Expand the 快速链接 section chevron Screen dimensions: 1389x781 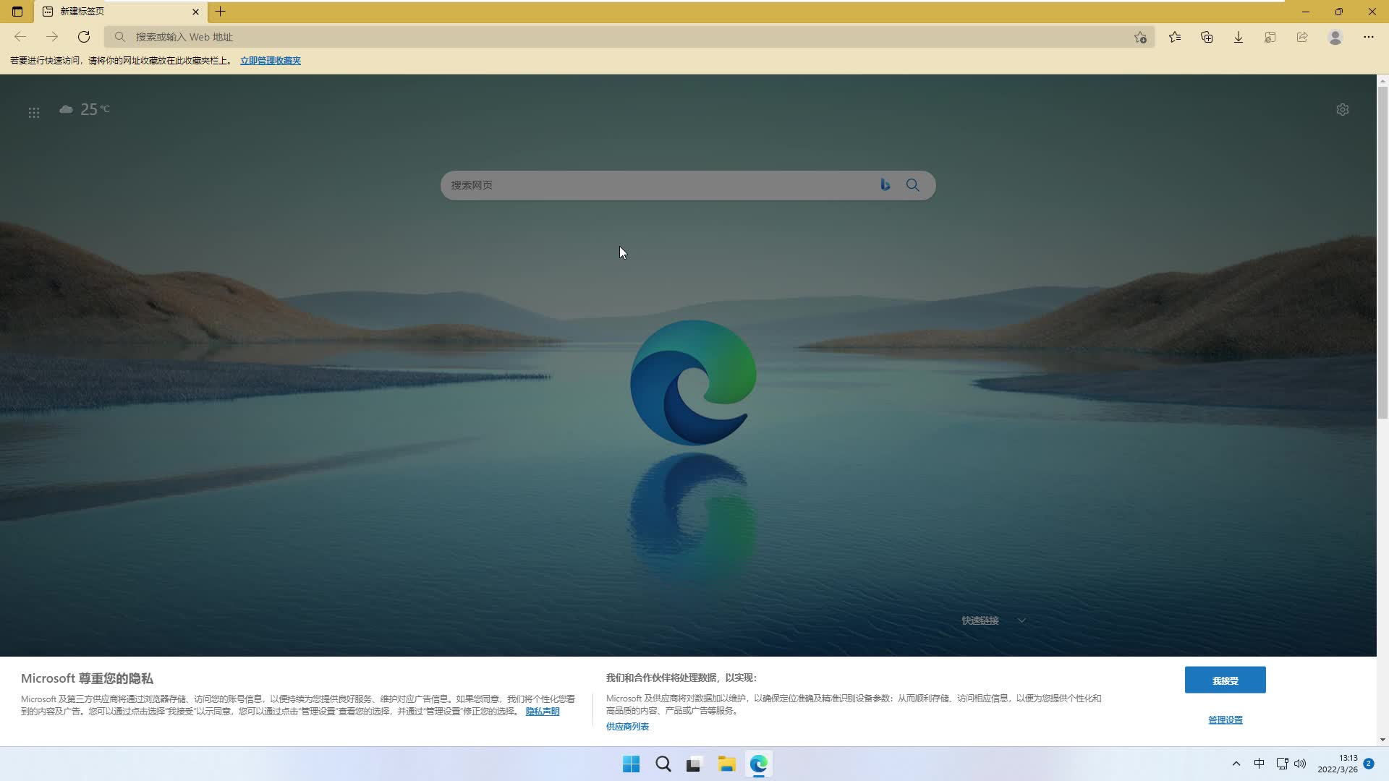coord(1021,620)
